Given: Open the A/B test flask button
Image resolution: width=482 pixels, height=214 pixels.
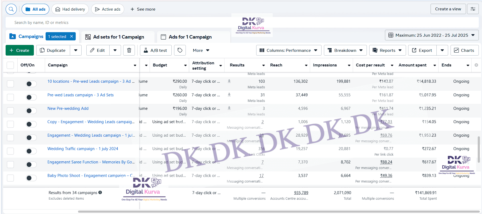Looking at the screenshot, I should 155,50.
